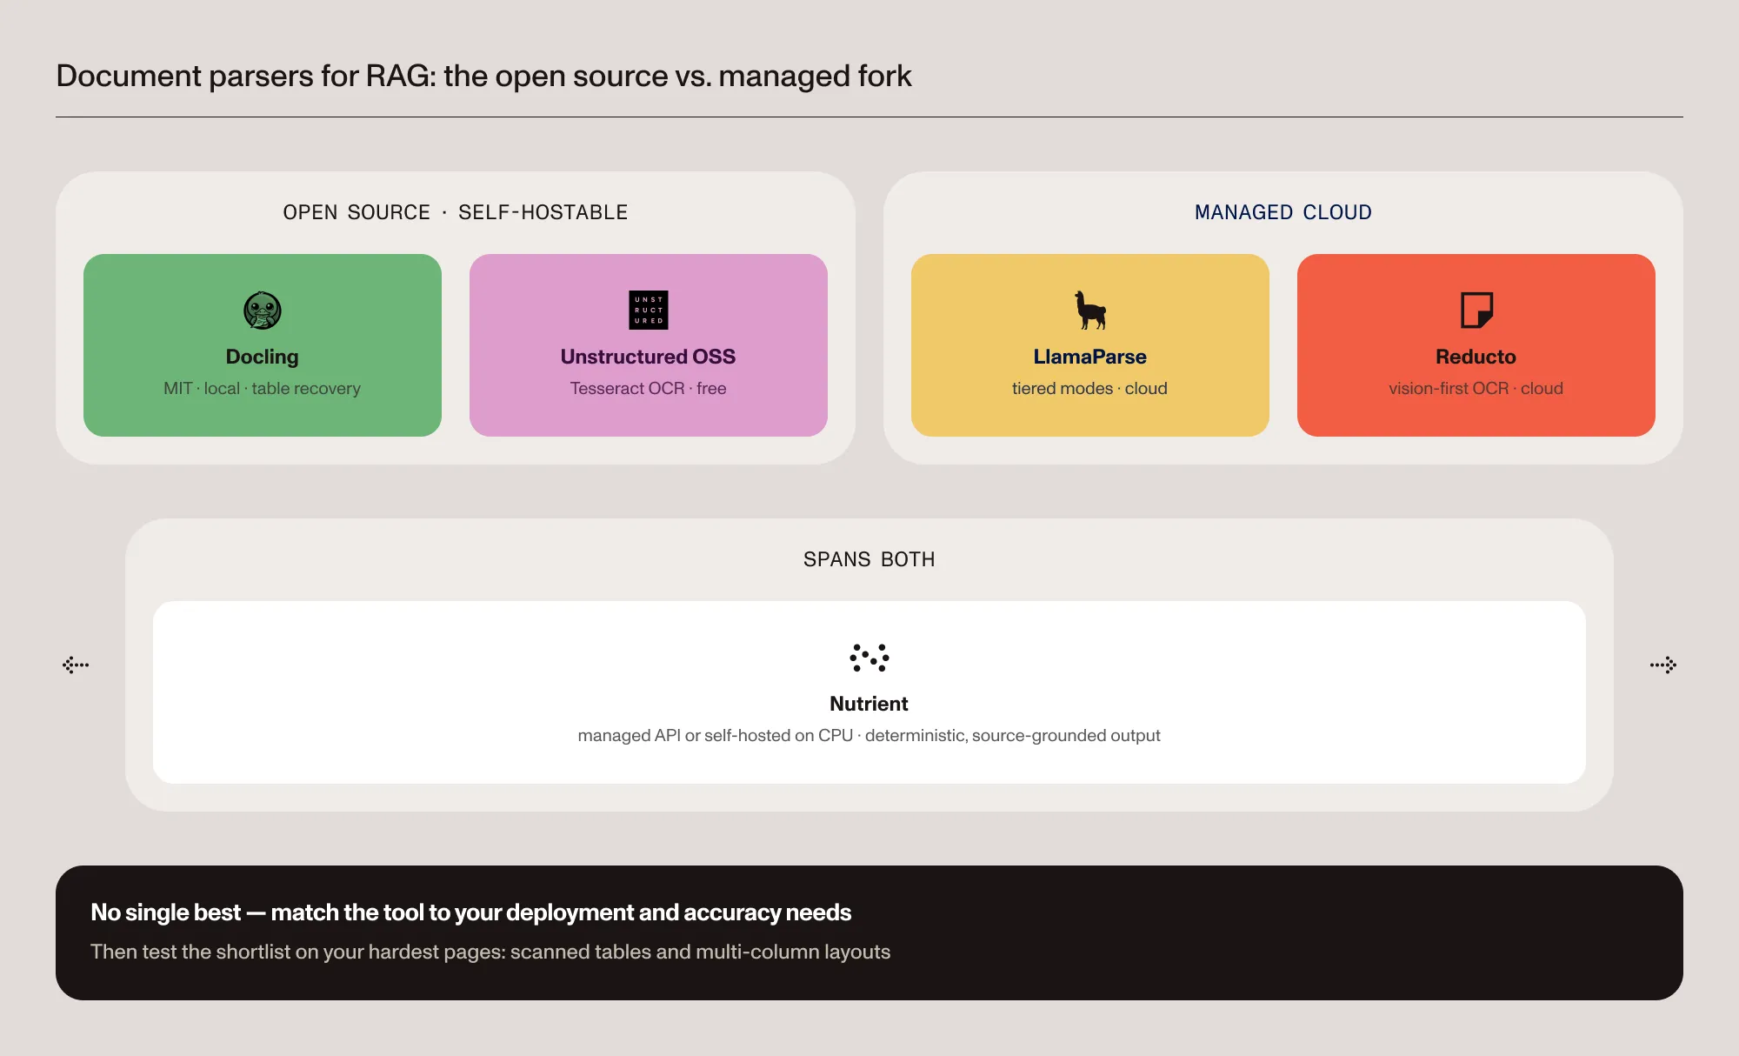Click the LlamaParse llama icon

(x=1089, y=311)
